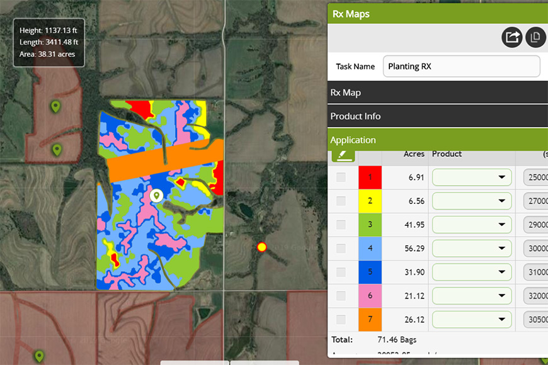Open the Product dropdown for zone 4
This screenshot has height=365, width=548.
(x=472, y=249)
